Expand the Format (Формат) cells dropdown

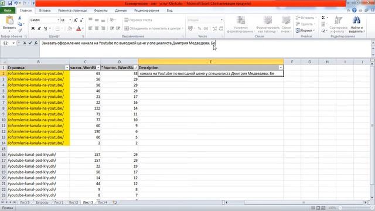tap(305, 30)
